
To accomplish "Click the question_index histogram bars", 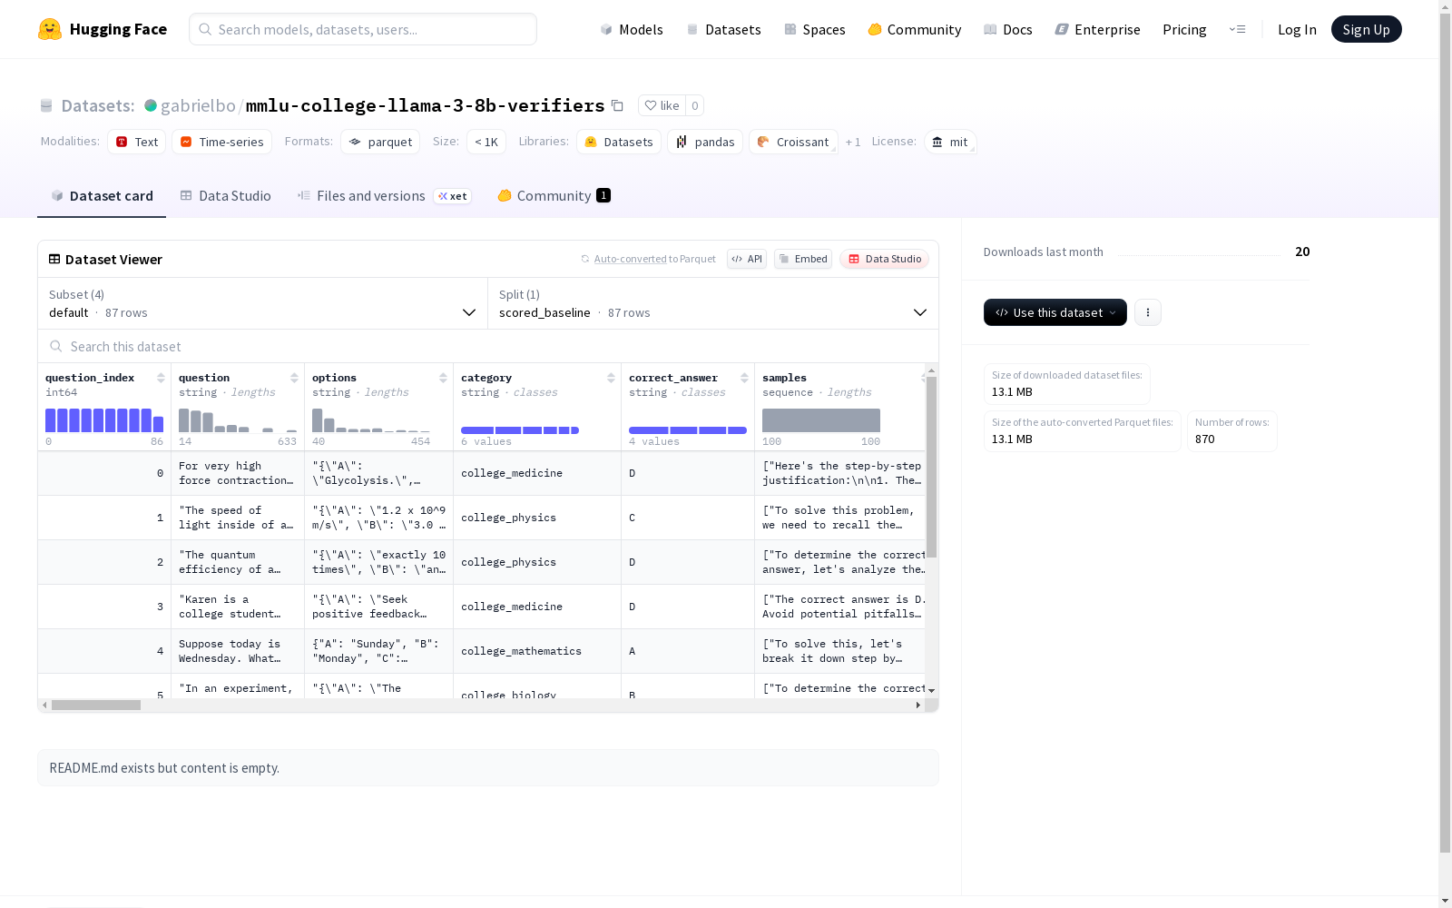I will (104, 420).
